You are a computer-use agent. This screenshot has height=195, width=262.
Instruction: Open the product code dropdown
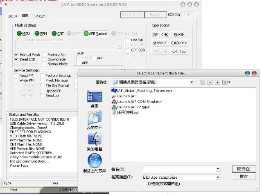click(x=119, y=46)
